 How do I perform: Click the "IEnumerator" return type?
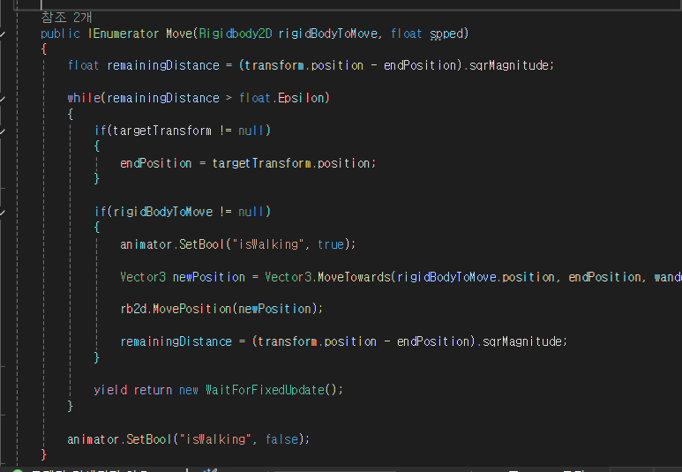pyautogui.click(x=124, y=34)
